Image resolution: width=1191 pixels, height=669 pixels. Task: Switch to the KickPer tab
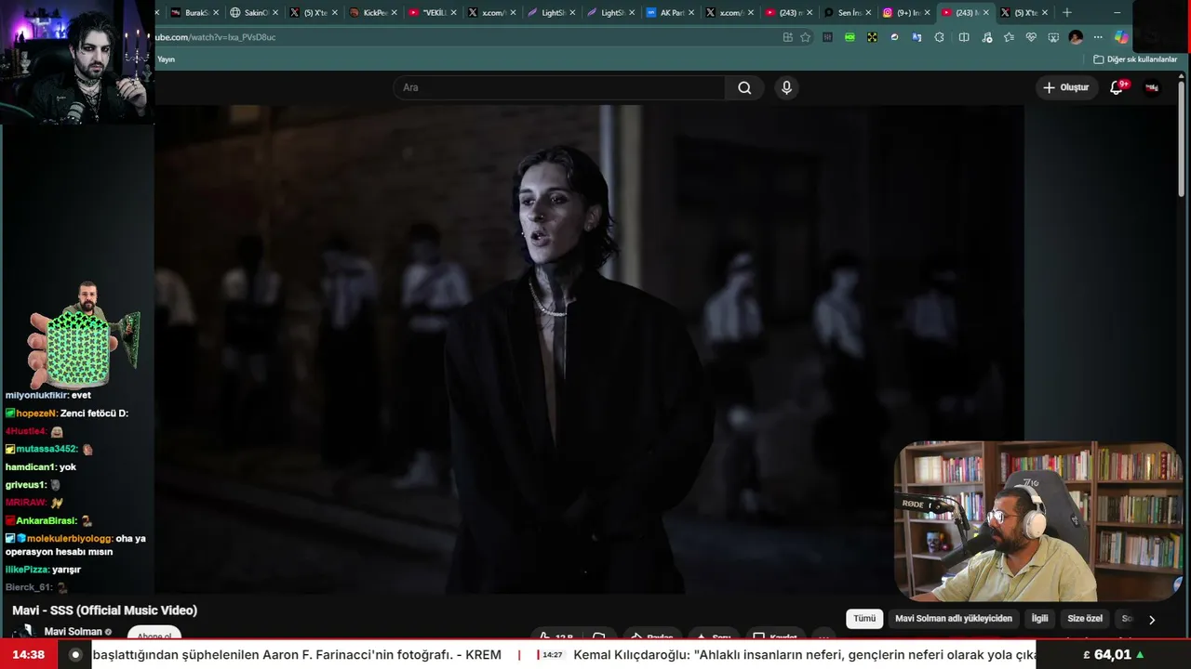pos(374,13)
